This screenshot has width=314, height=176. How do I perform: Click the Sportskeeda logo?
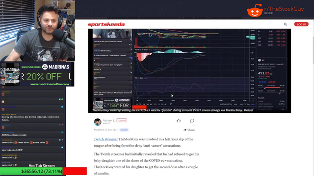coord(106,24)
